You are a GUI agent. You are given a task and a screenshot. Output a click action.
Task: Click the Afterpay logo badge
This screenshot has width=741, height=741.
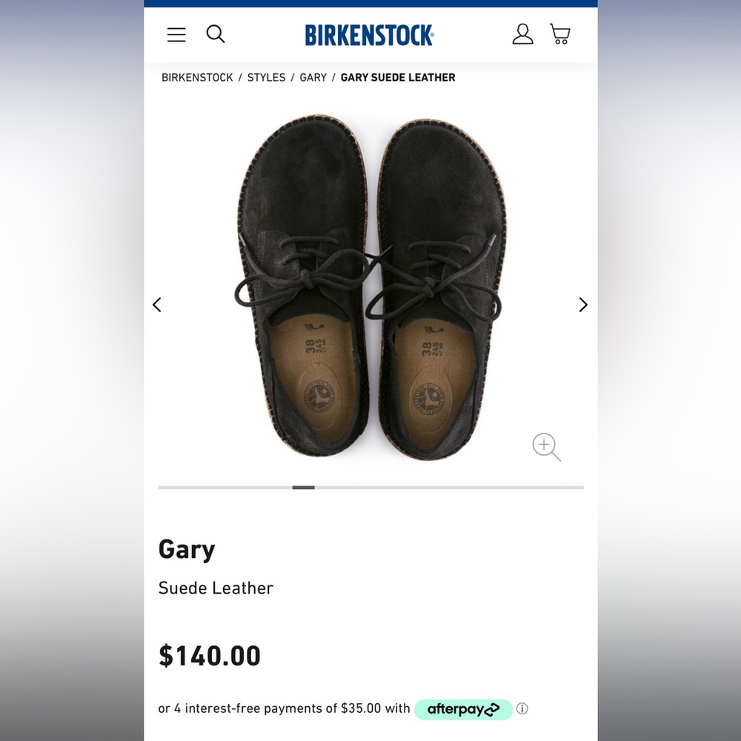click(464, 709)
